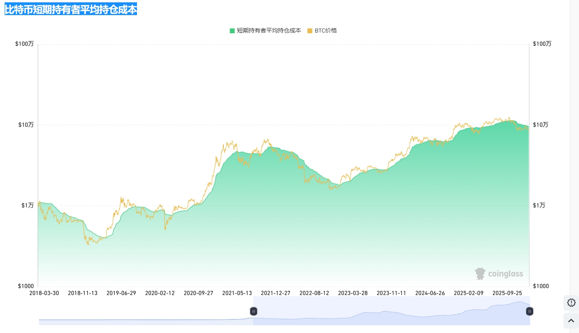
Task: Click the 2018-03-30 date axis label
Action: 44,293
